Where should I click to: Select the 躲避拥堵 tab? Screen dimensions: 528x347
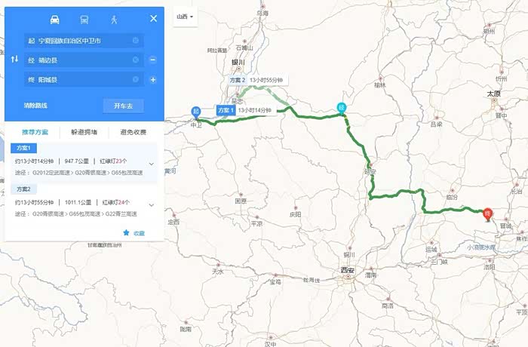click(84, 132)
